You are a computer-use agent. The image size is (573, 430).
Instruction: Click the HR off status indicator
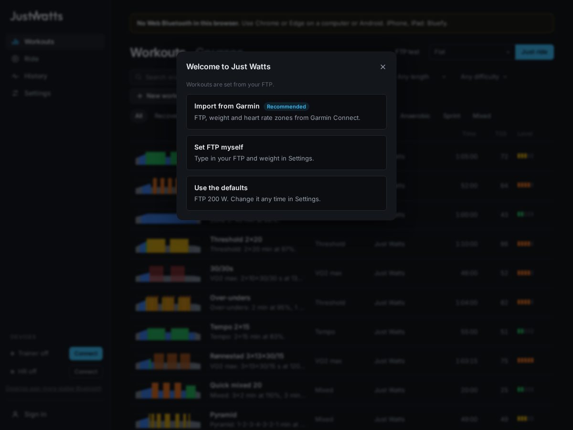pyautogui.click(x=24, y=371)
